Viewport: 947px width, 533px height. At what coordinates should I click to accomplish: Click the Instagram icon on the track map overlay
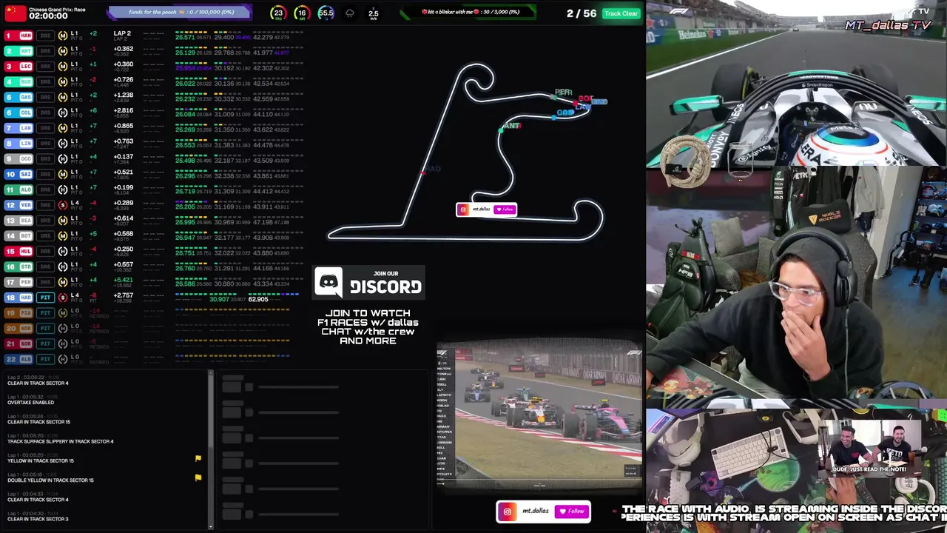464,209
